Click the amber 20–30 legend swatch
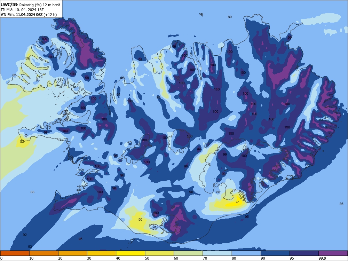The width and height of the screenshot is (348, 261). pyautogui.click(x=73, y=253)
